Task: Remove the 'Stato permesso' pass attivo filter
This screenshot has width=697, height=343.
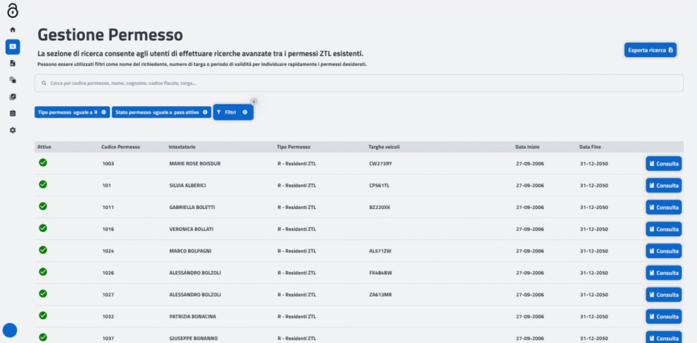Action: 205,112
